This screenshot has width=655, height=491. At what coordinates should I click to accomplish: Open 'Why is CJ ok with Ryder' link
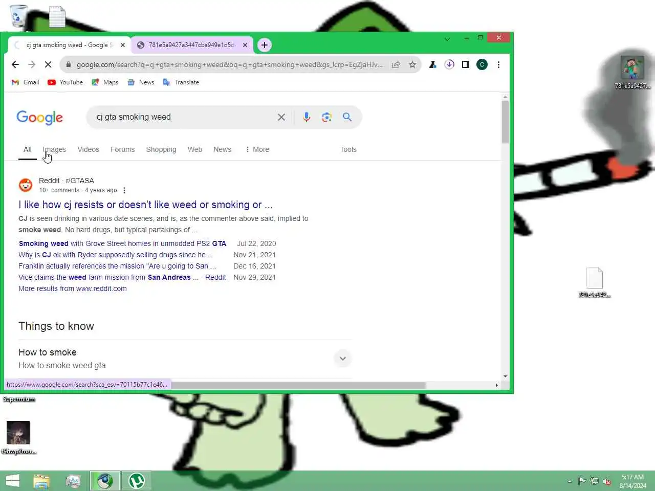point(116,255)
